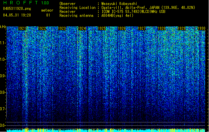Click the 0.8 kHz axis label

click(x=3, y=92)
